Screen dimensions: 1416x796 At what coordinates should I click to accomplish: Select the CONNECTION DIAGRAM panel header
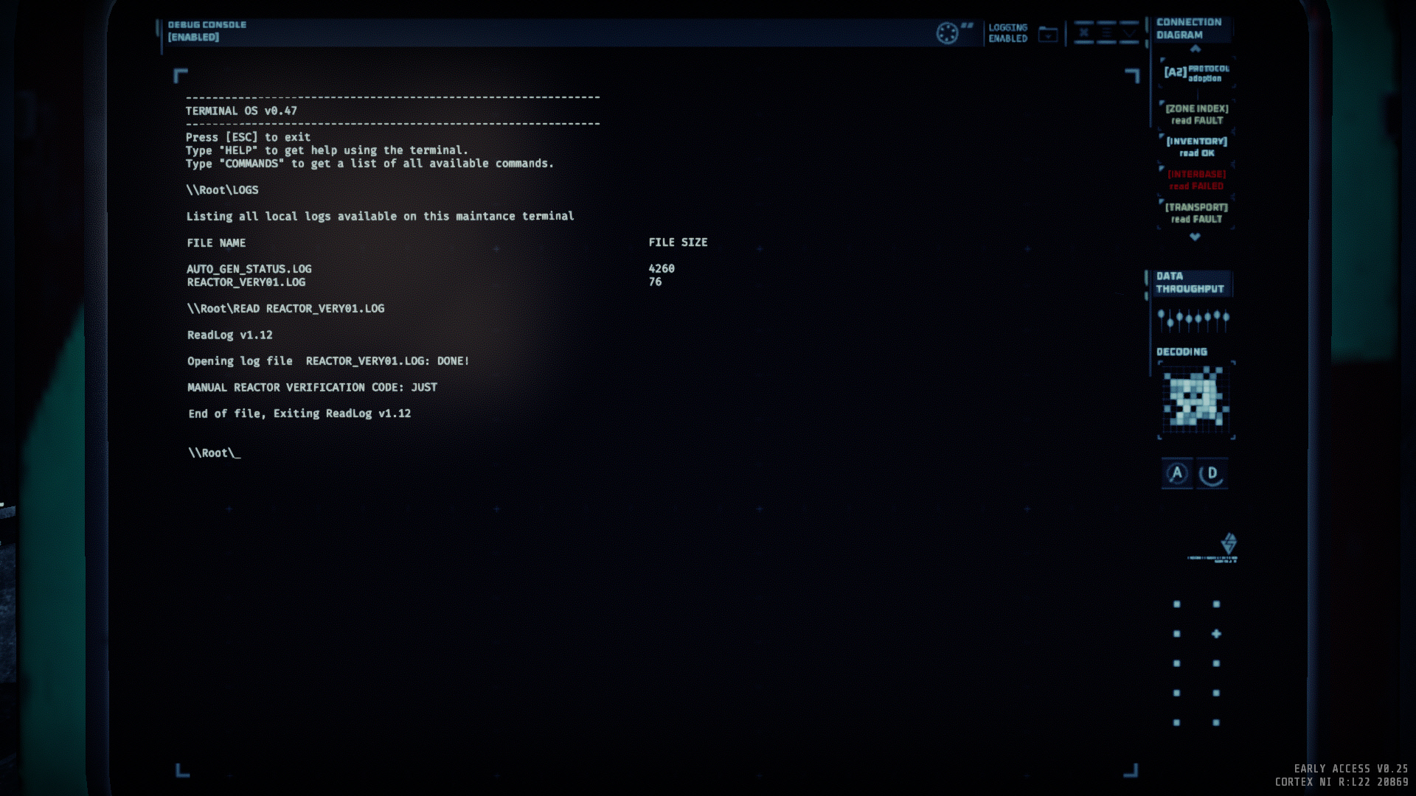pyautogui.click(x=1188, y=29)
